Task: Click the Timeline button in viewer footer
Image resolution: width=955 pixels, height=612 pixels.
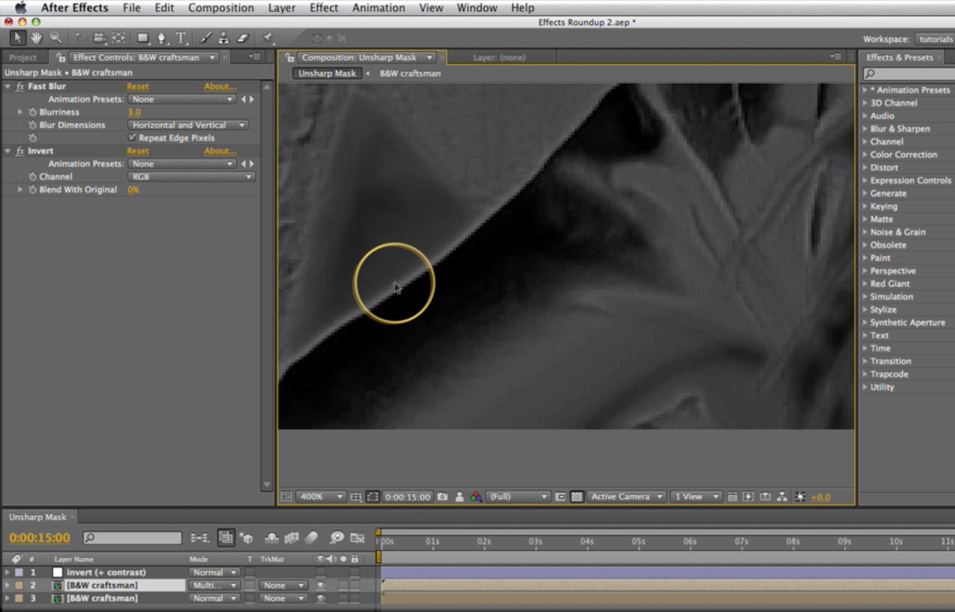Action: tap(765, 497)
